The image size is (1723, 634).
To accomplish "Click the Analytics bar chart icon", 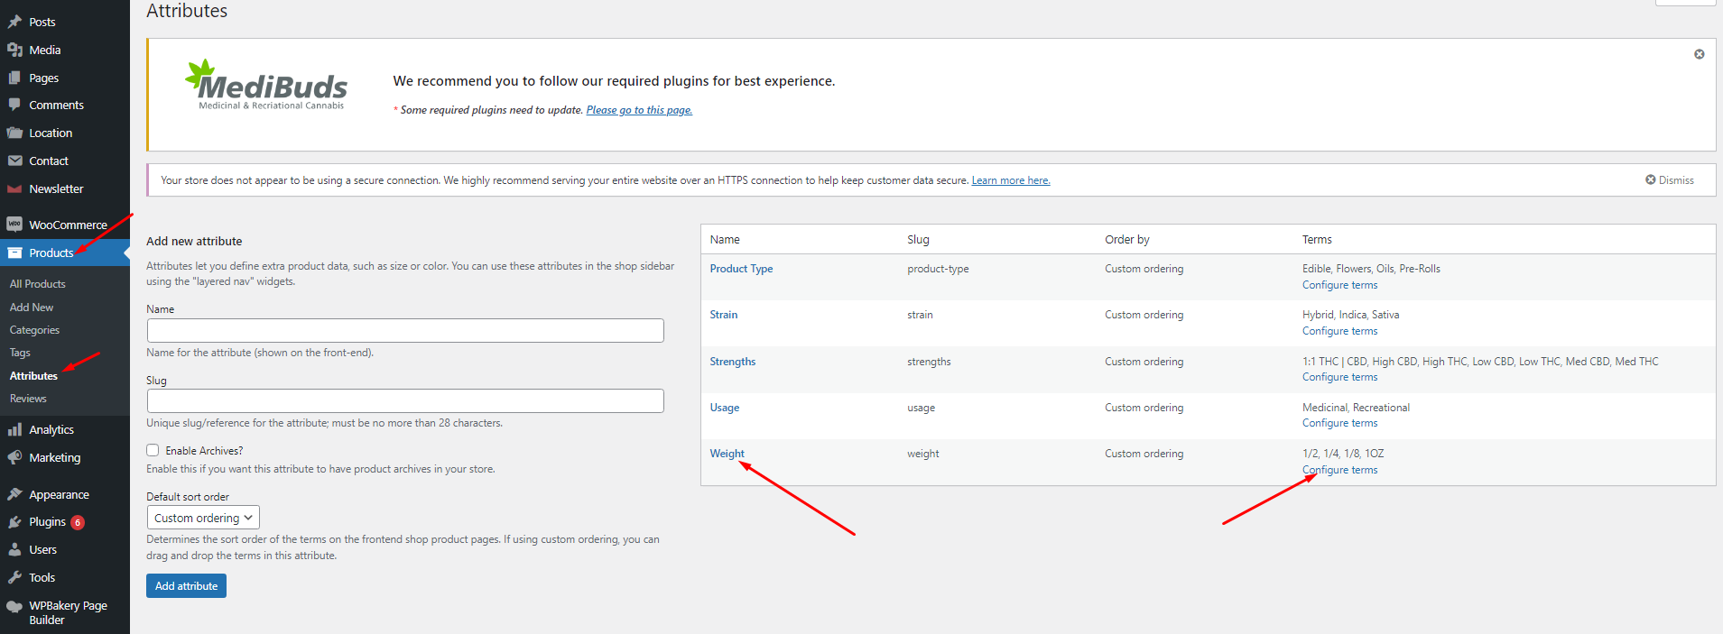I will click(x=14, y=429).
